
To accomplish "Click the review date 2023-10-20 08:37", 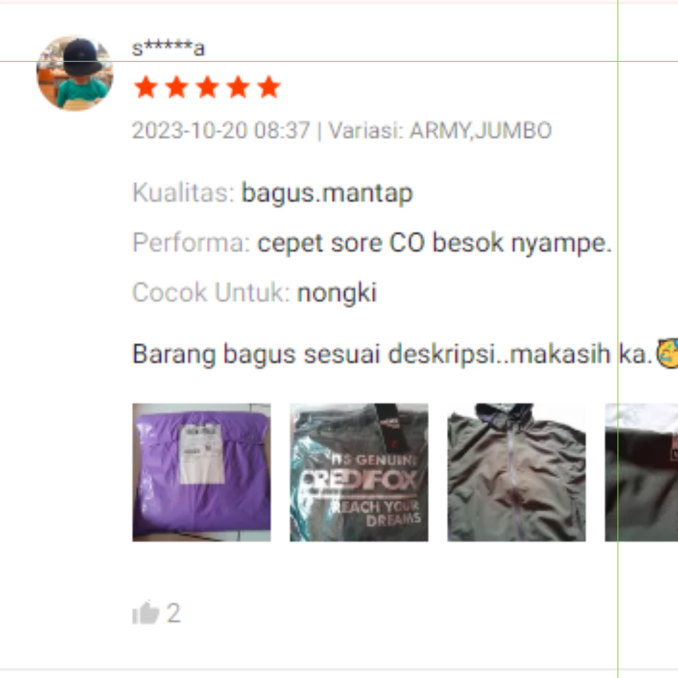I will point(221,130).
